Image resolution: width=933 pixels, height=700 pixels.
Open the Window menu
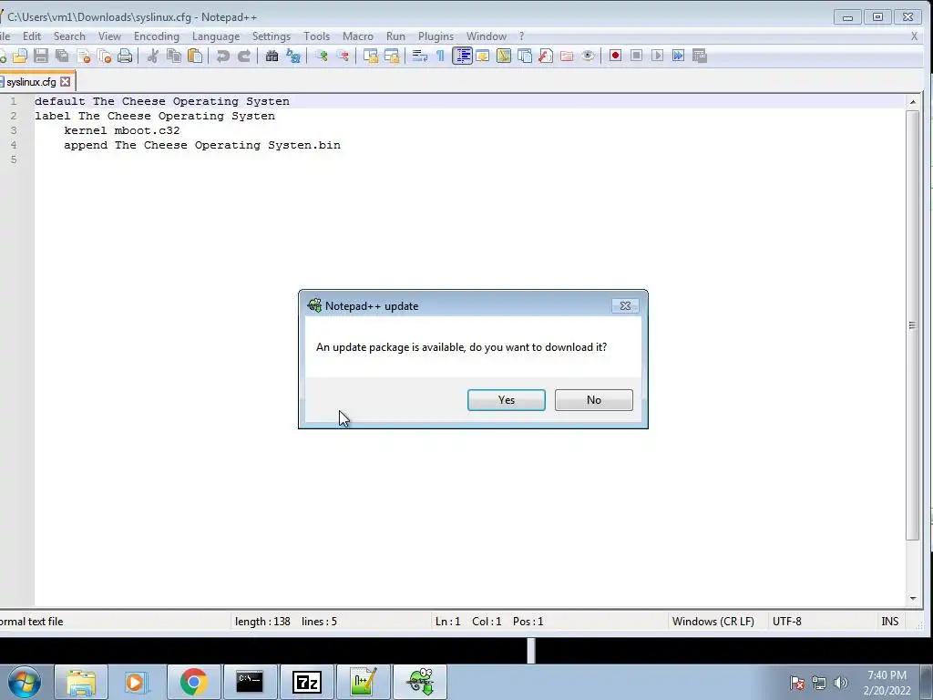(487, 36)
